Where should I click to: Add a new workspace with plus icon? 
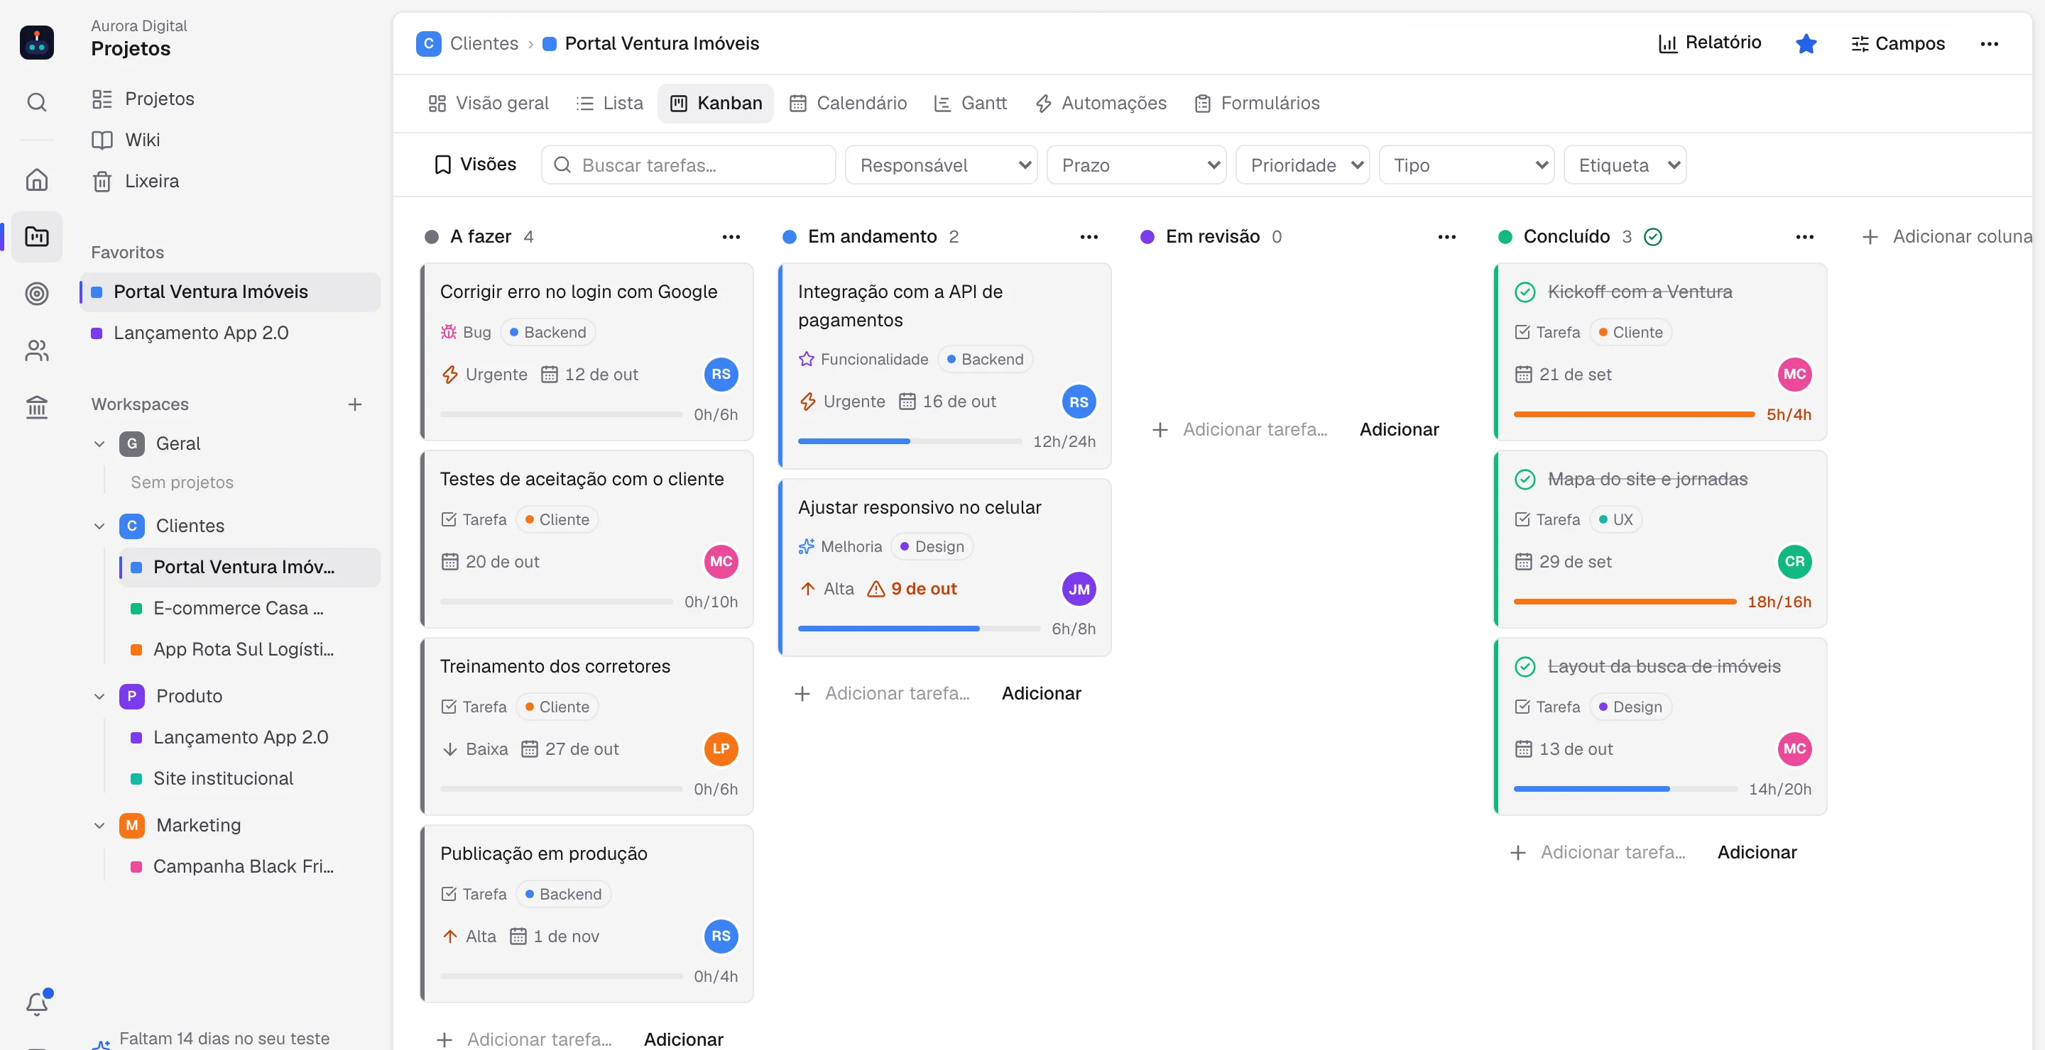coord(355,404)
